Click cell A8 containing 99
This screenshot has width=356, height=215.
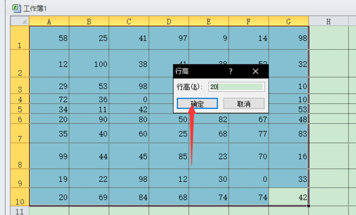49,156
